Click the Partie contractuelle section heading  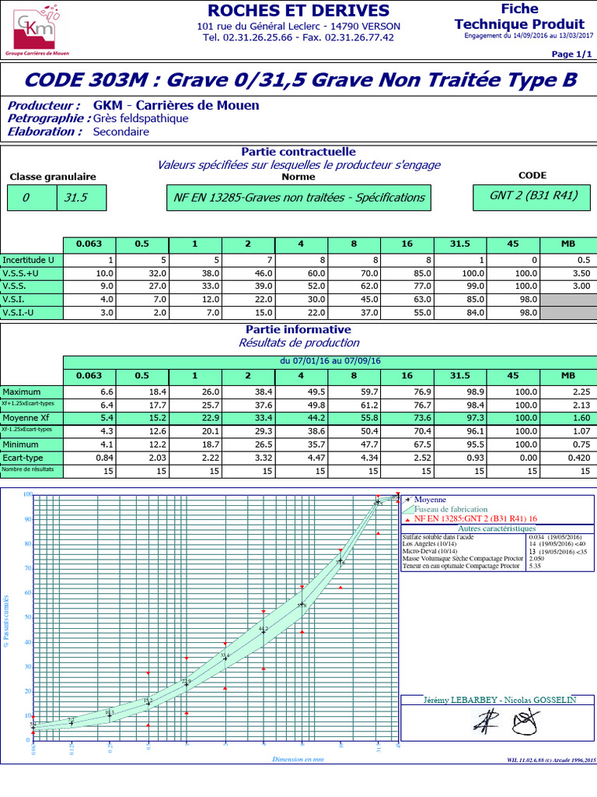click(298, 152)
